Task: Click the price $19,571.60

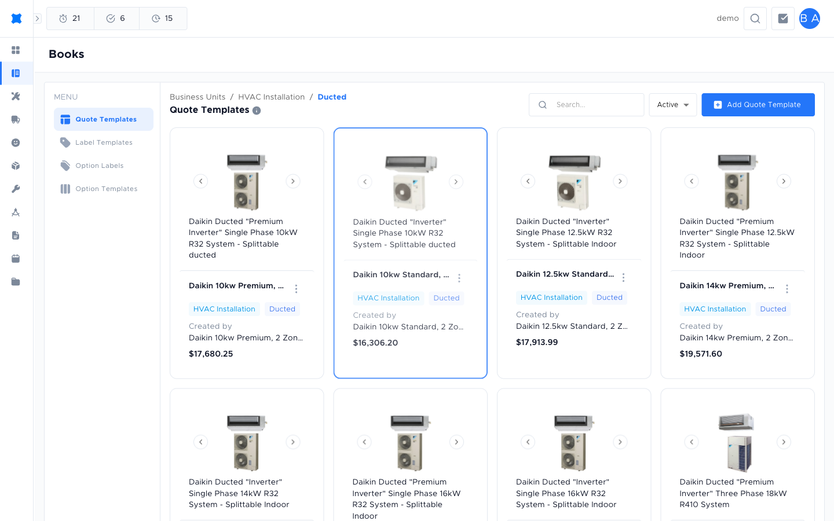Action: (x=701, y=354)
